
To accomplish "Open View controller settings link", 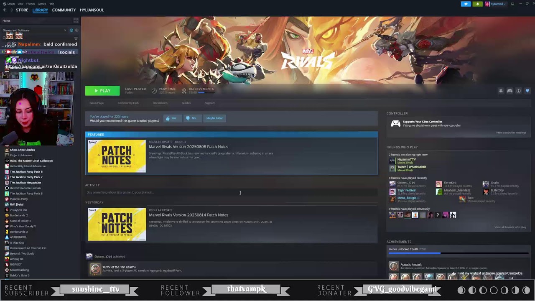I will (511, 133).
